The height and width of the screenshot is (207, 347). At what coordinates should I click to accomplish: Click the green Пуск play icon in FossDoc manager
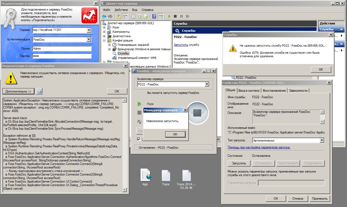(139, 104)
